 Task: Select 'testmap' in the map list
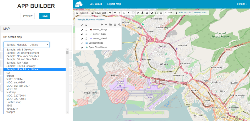35,92
